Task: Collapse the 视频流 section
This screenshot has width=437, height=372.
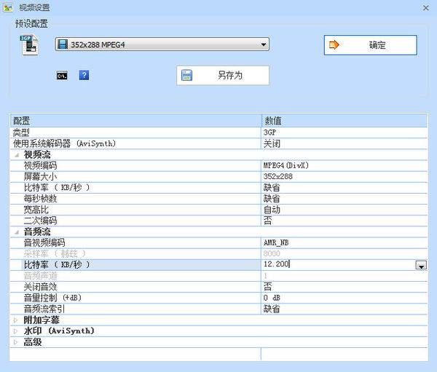Action: pos(16,155)
